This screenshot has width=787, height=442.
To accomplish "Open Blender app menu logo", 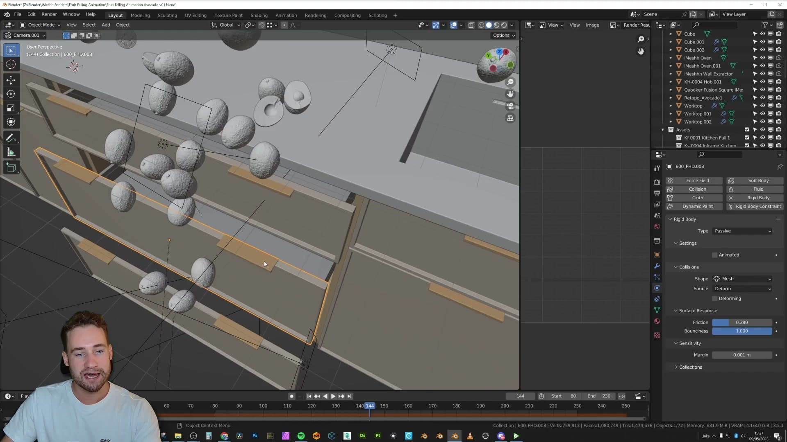I will (x=7, y=14).
